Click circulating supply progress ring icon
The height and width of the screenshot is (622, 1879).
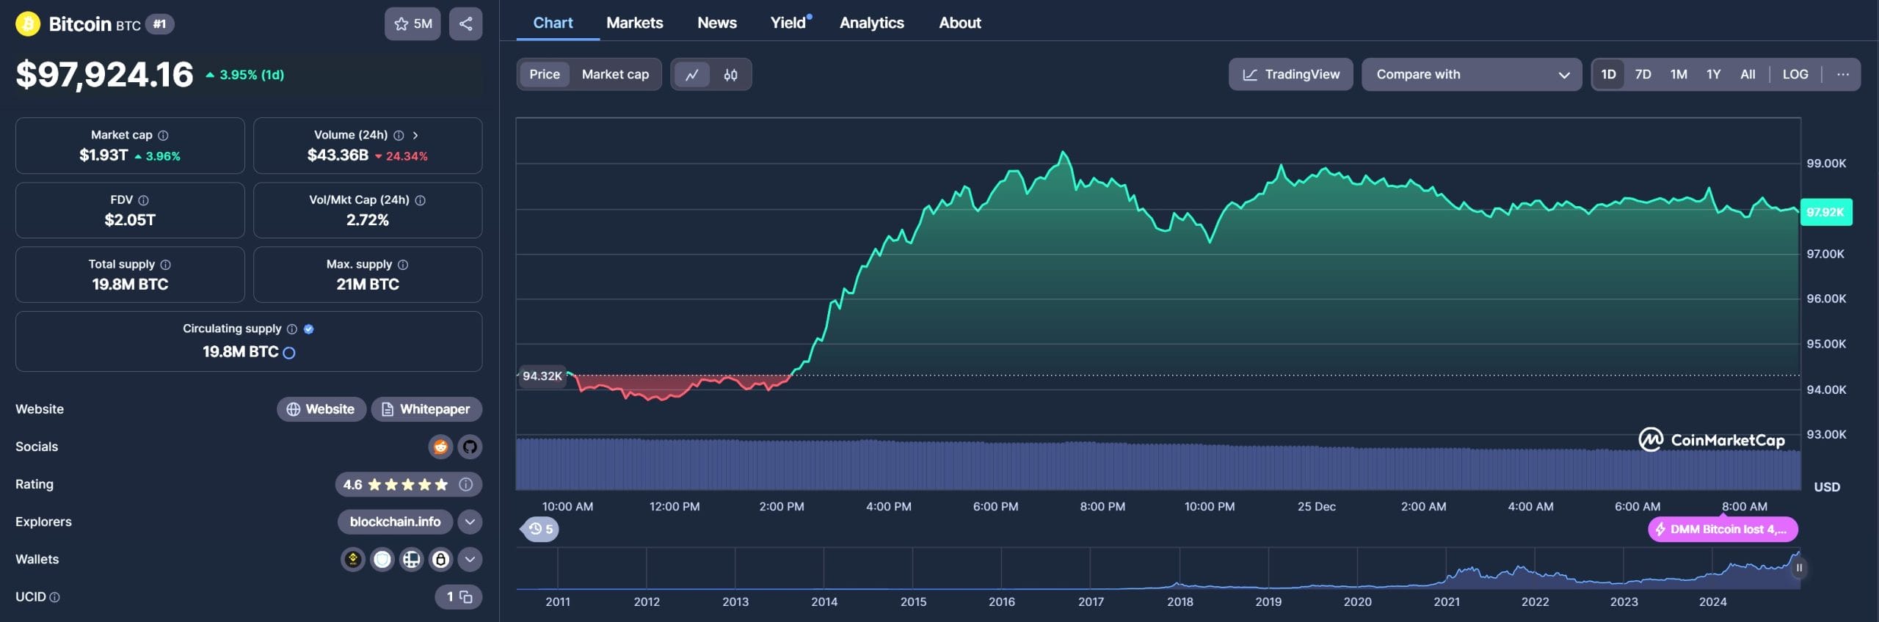coord(289,353)
